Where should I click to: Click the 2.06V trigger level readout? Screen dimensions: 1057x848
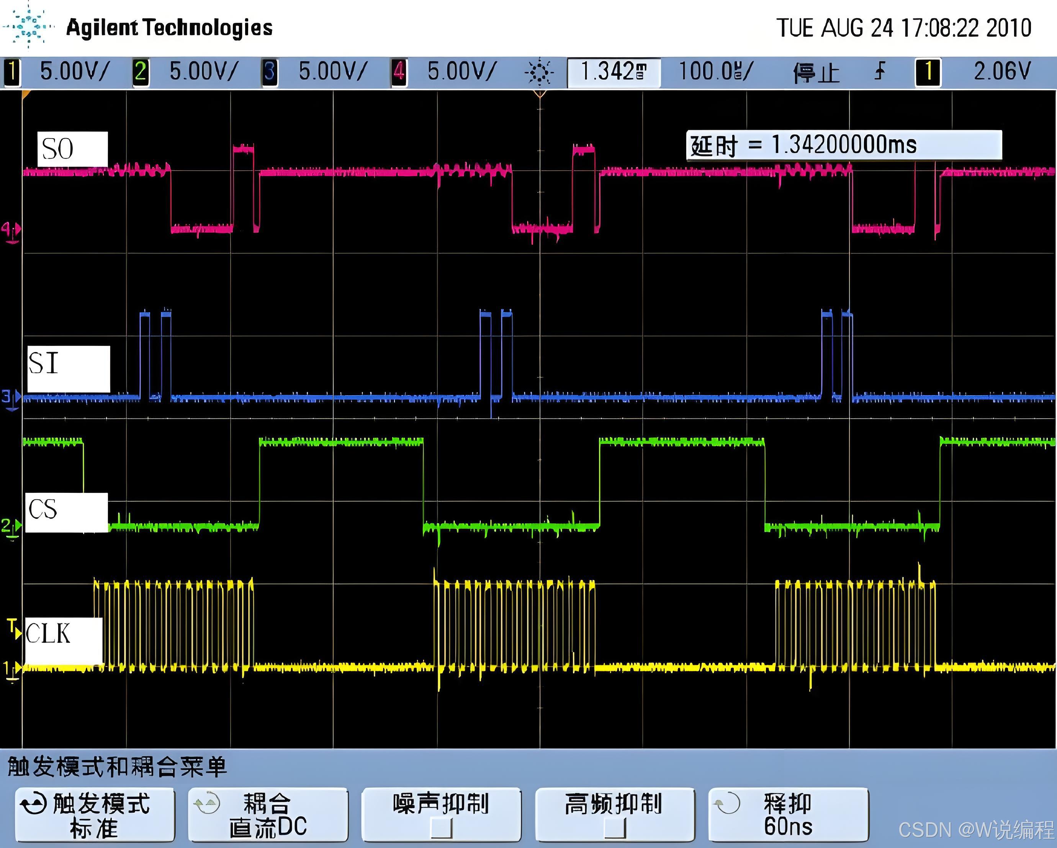1002,72
